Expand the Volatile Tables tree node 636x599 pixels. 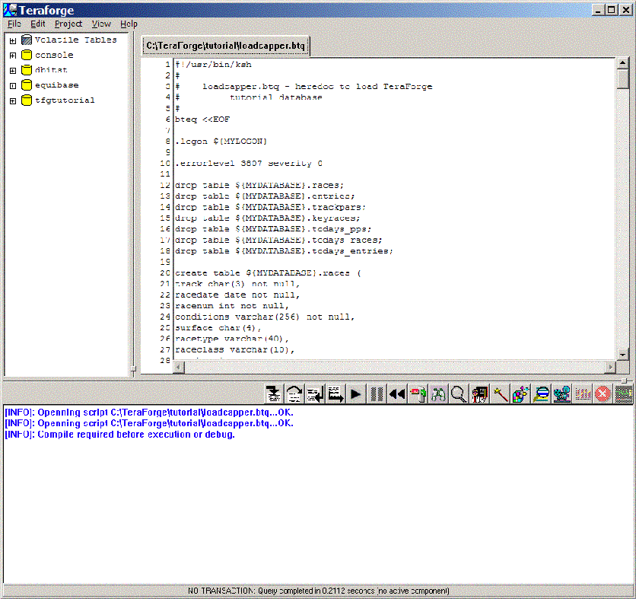13,40
